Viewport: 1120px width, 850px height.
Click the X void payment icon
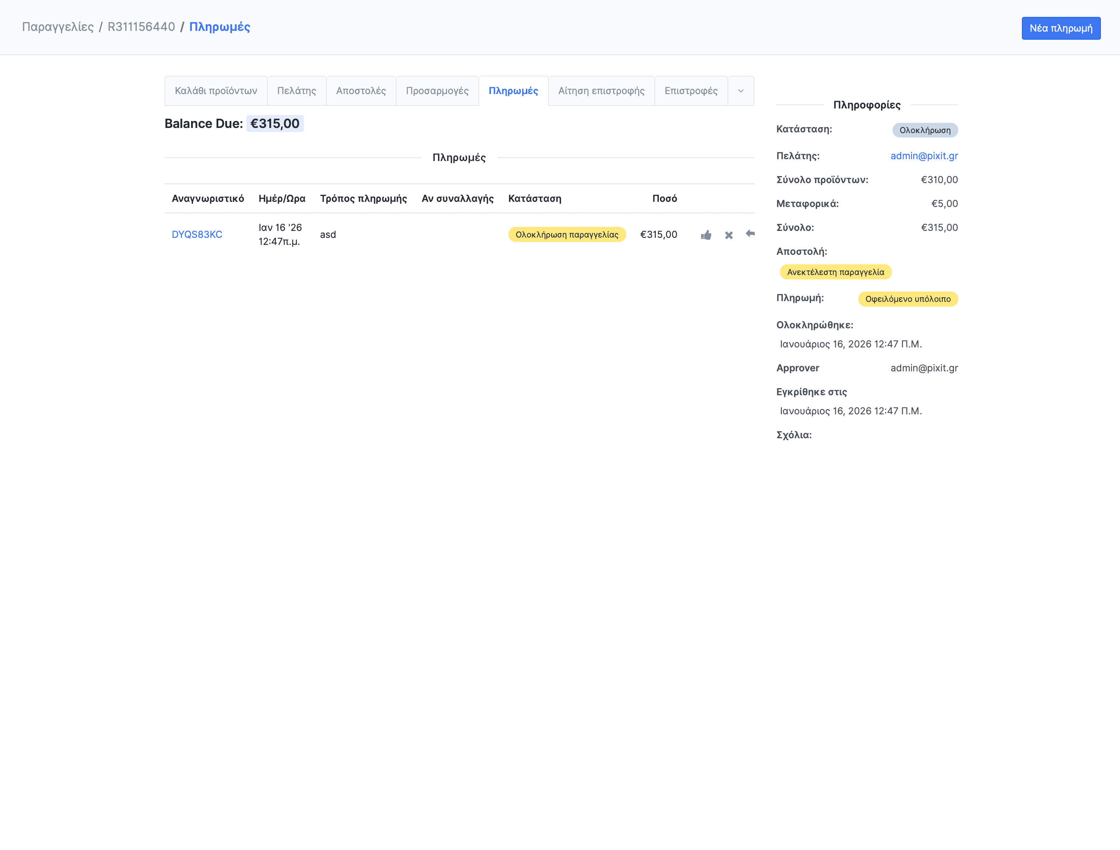[729, 235]
